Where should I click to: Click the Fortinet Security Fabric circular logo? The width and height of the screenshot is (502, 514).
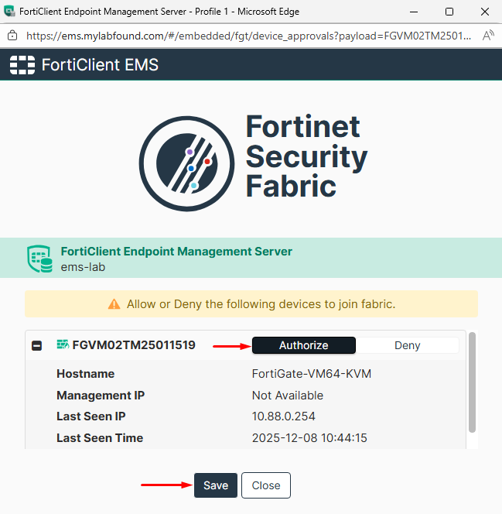coord(186,163)
